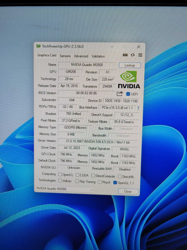This screenshot has height=250, width=187.
Task: Toggle the Vulkan checkbox
Action: (x=60, y=181)
